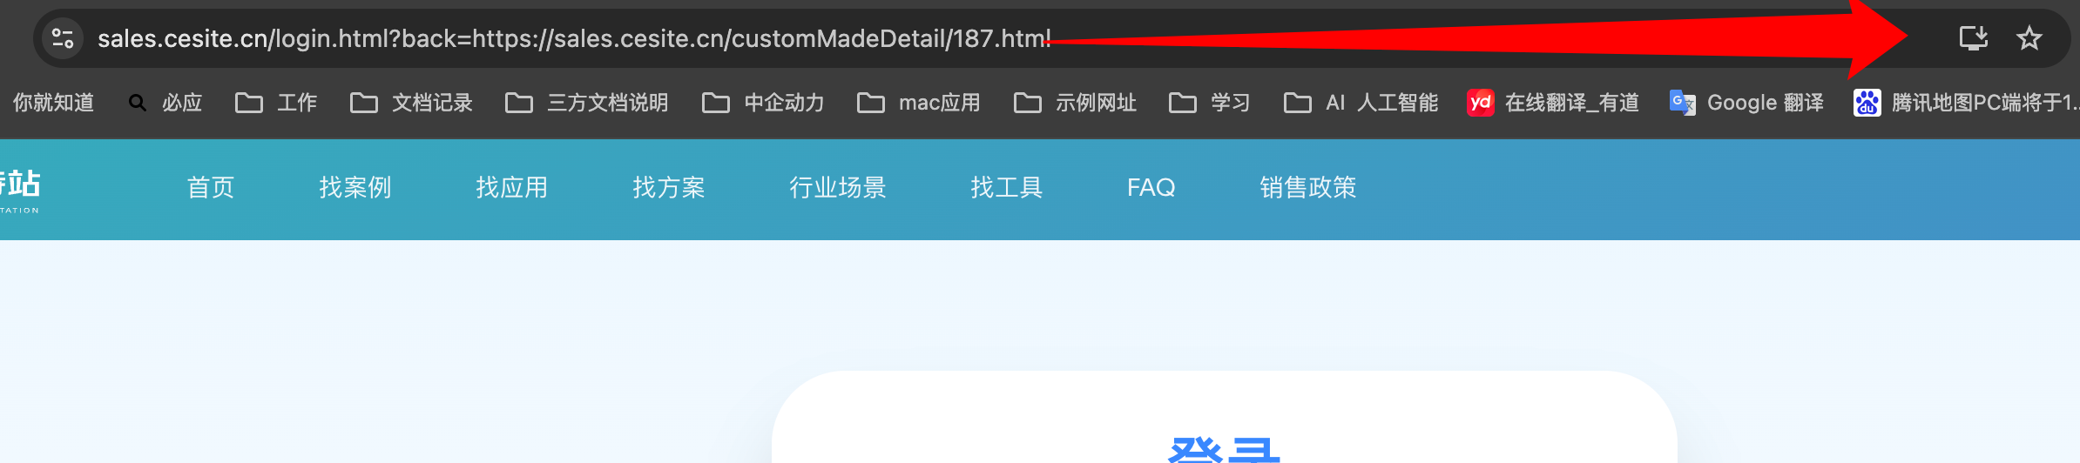Expand the 工作 bookmark folder

276,103
